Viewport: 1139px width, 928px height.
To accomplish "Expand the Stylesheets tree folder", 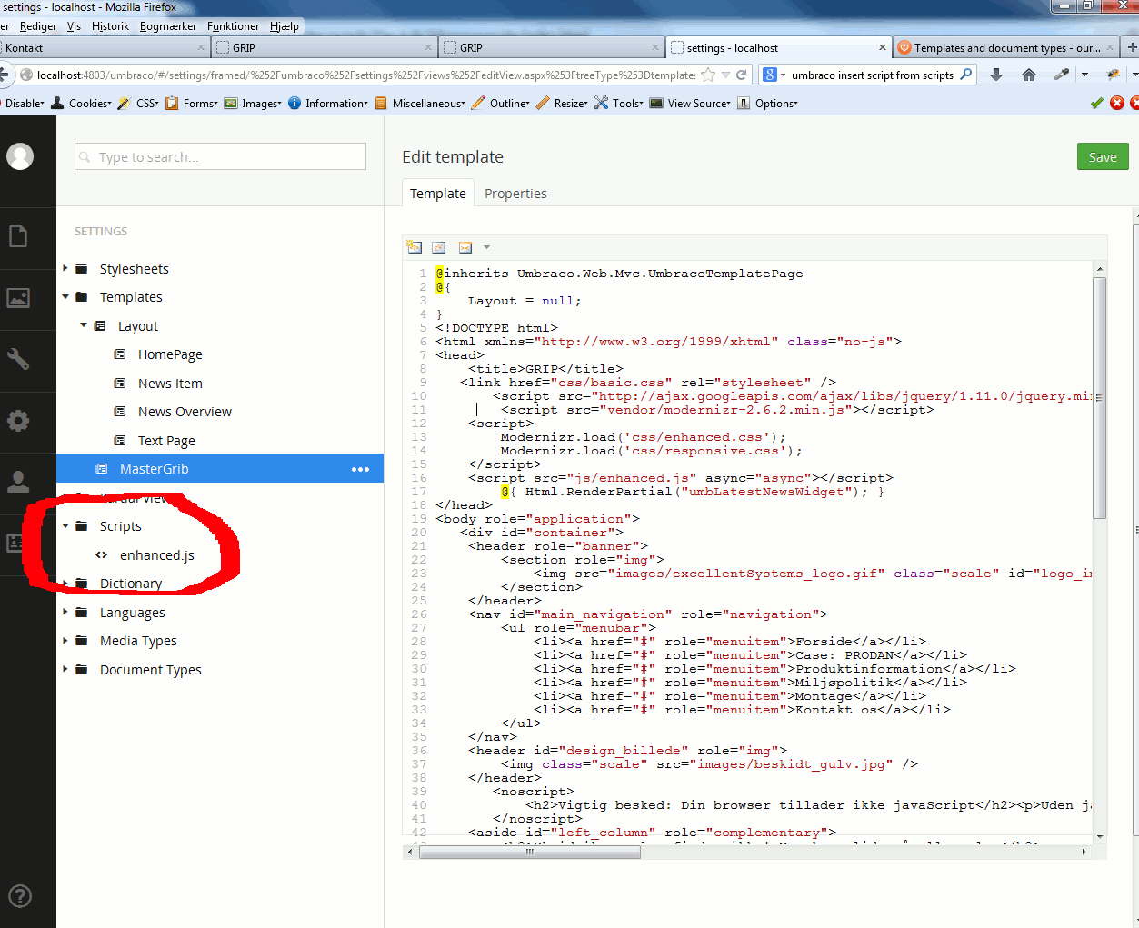I will 65,268.
